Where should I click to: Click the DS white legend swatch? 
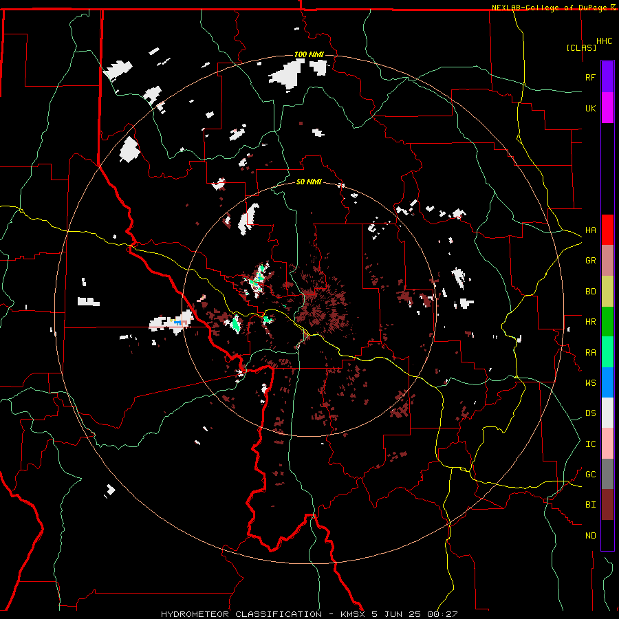pos(607,413)
